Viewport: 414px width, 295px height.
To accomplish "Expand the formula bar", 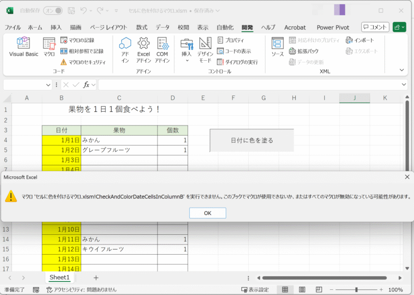I will [x=404, y=85].
